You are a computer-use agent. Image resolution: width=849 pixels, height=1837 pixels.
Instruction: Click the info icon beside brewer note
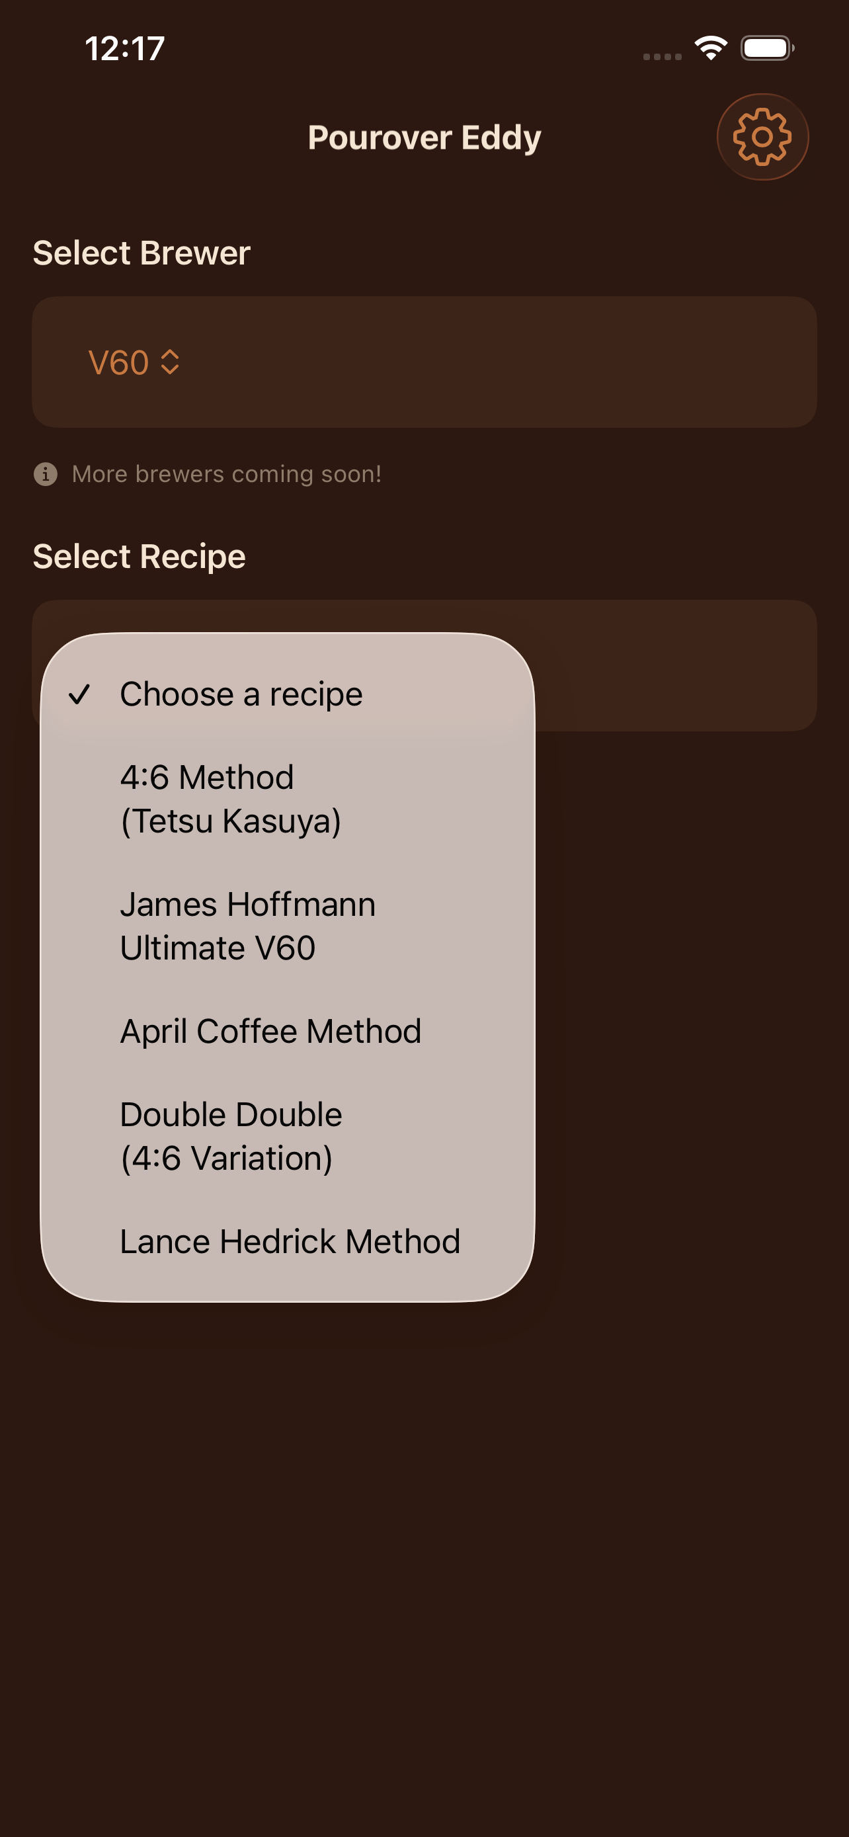pos(46,473)
